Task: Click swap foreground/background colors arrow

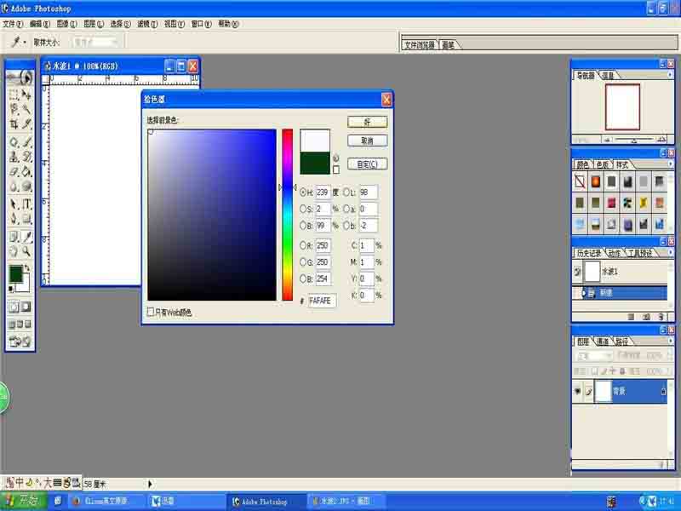Action: tap(27, 267)
